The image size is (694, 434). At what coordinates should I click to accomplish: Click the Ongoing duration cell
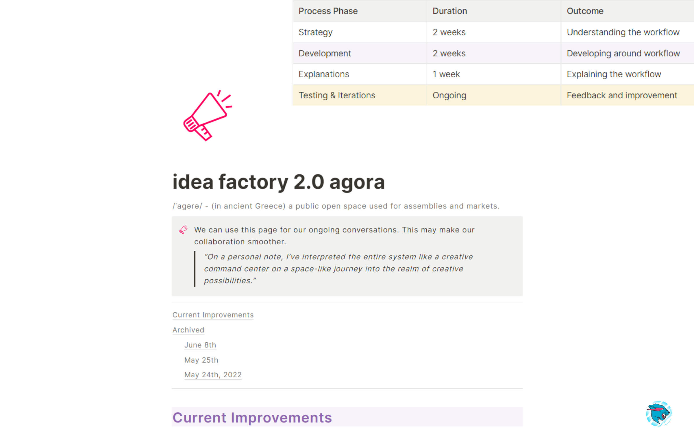click(x=449, y=95)
